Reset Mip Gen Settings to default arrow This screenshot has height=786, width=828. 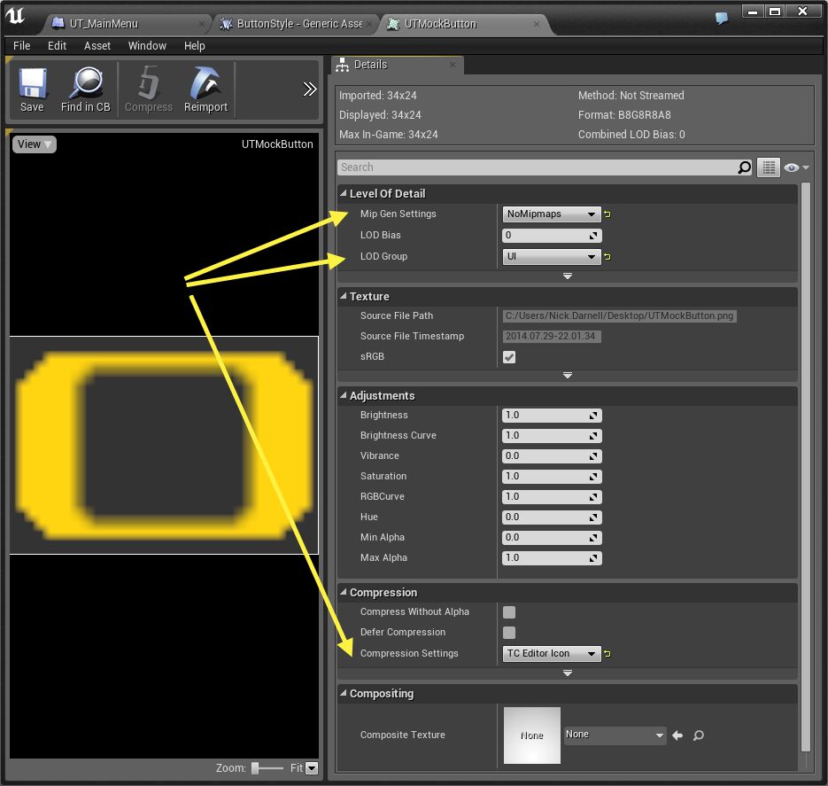tap(608, 214)
